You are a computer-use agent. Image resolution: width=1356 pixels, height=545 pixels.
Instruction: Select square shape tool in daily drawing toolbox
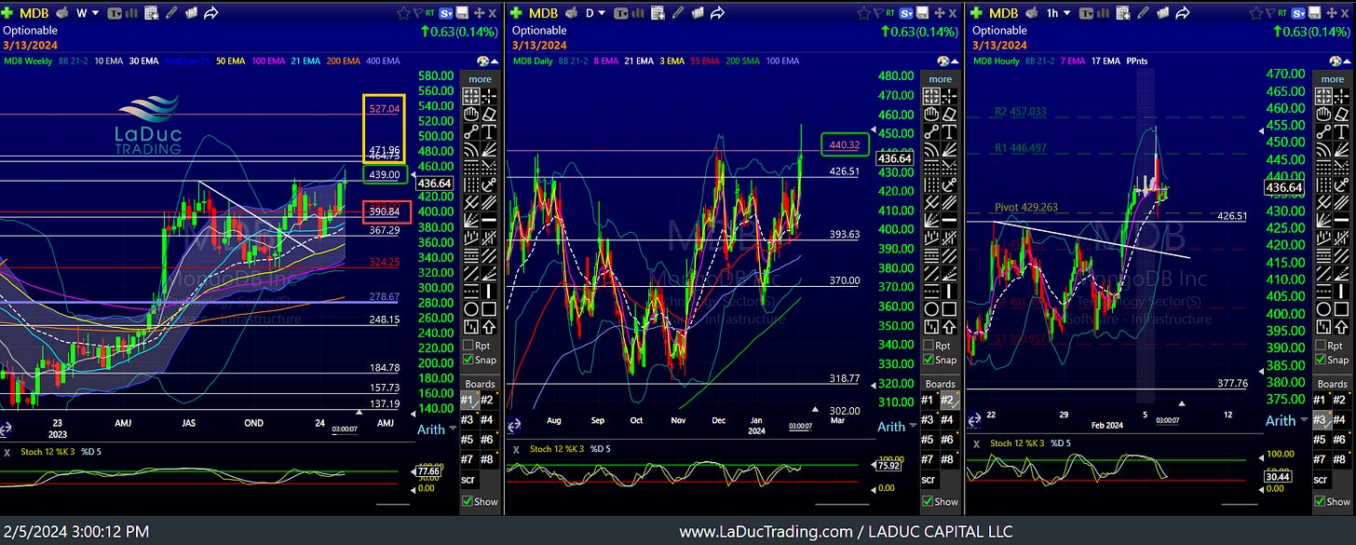click(x=949, y=308)
